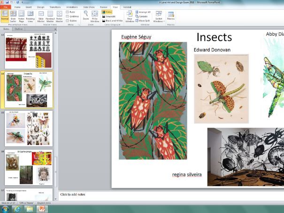Viewport: 284px width, 213px height.
Task: Open the Switch Windows dropdown
Action: pos(159,16)
